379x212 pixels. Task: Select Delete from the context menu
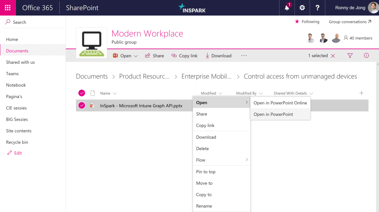point(202,149)
